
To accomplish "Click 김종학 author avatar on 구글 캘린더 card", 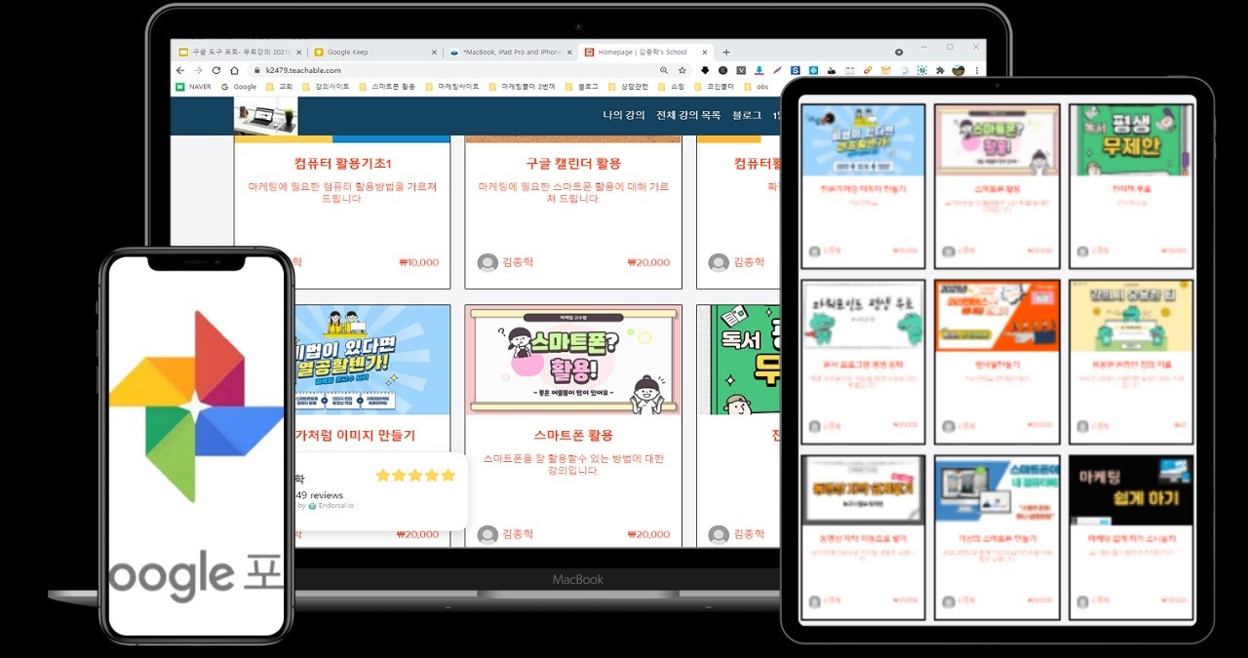I will point(487,262).
